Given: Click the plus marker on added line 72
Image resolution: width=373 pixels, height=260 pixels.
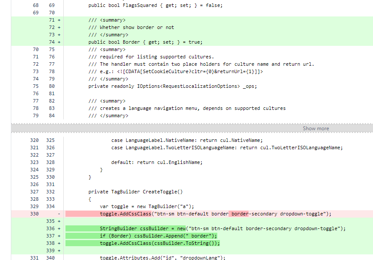Looking at the screenshot, I should [59, 27].
